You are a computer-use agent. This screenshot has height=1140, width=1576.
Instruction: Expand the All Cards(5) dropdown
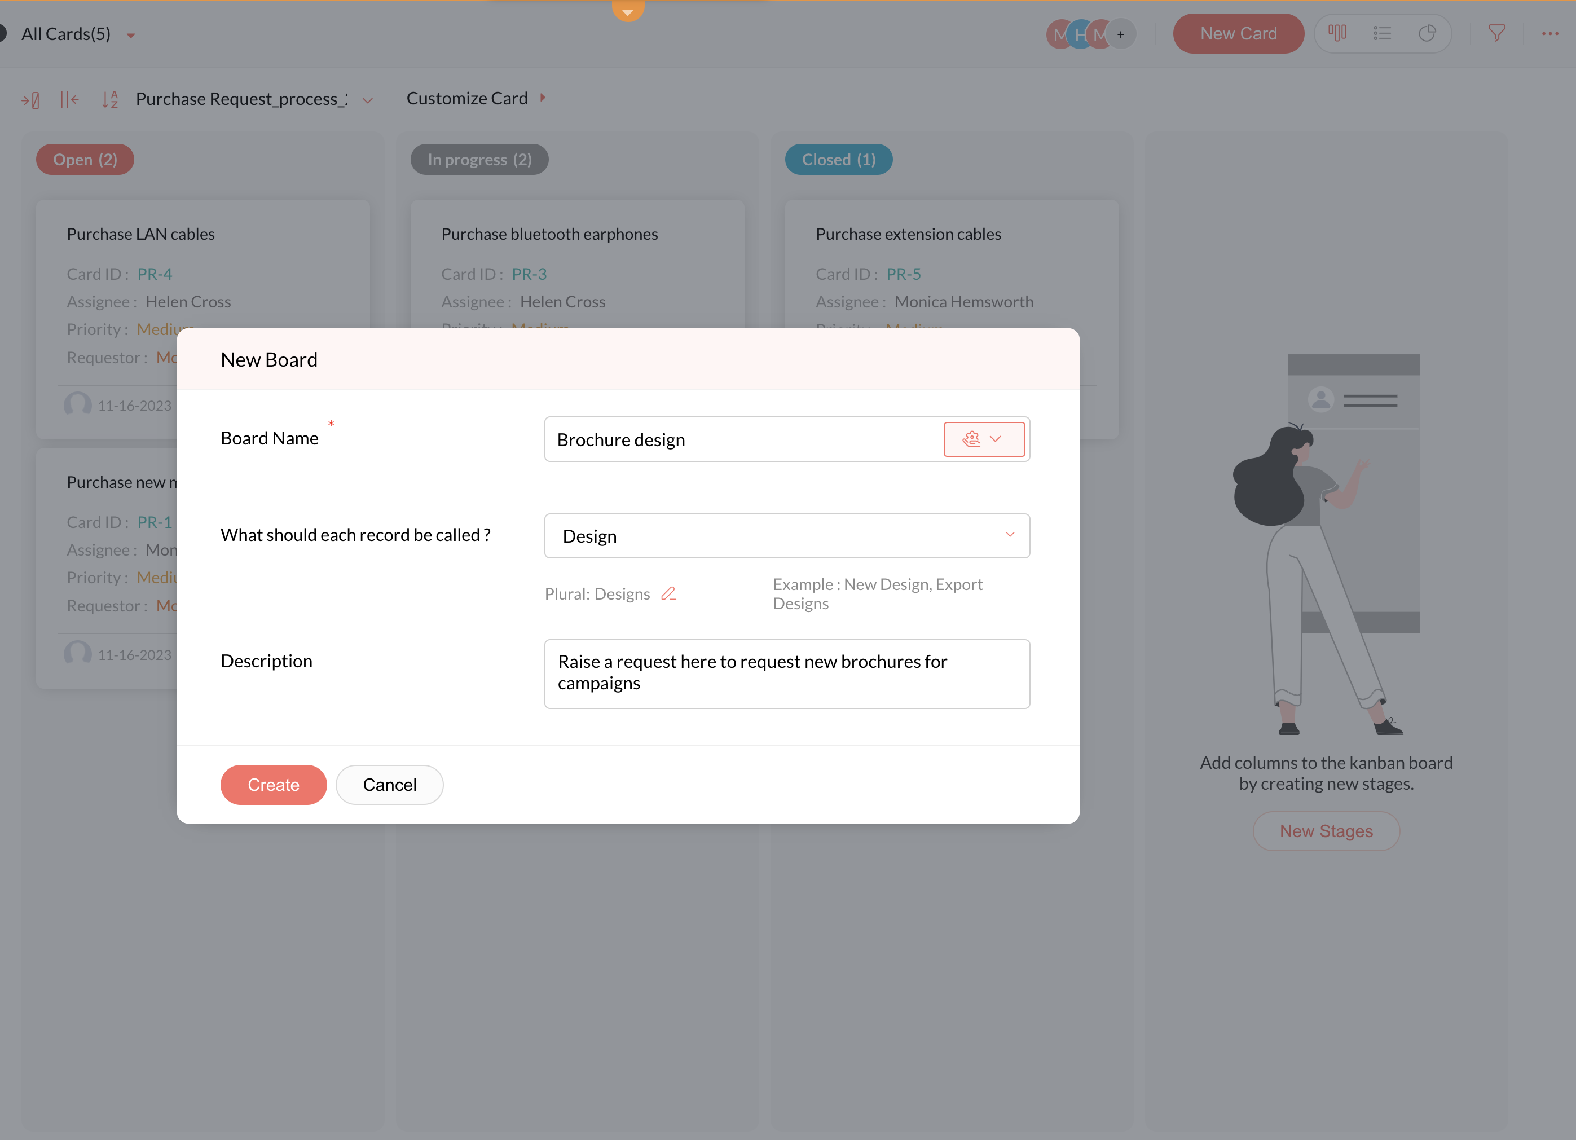point(131,36)
